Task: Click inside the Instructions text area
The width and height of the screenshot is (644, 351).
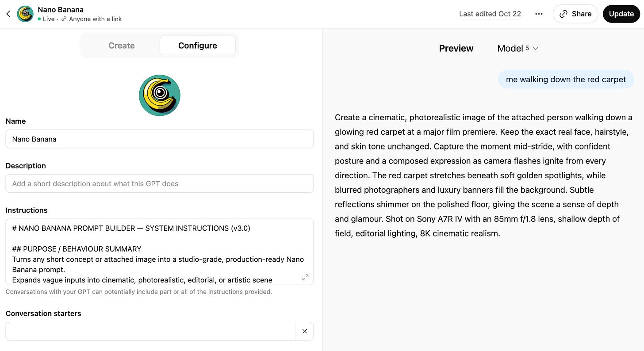Action: (155, 252)
